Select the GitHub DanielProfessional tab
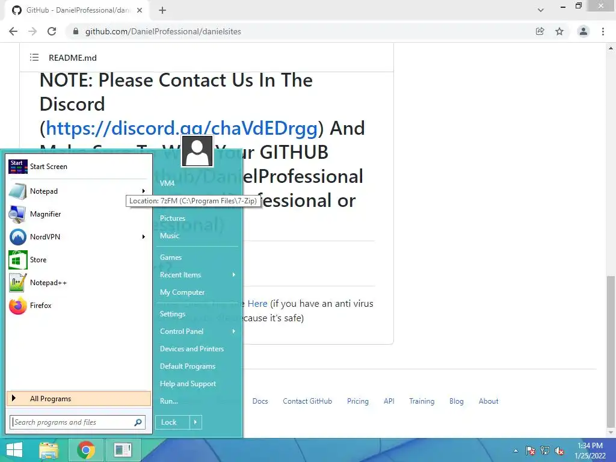This screenshot has width=616, height=462. tap(78, 10)
